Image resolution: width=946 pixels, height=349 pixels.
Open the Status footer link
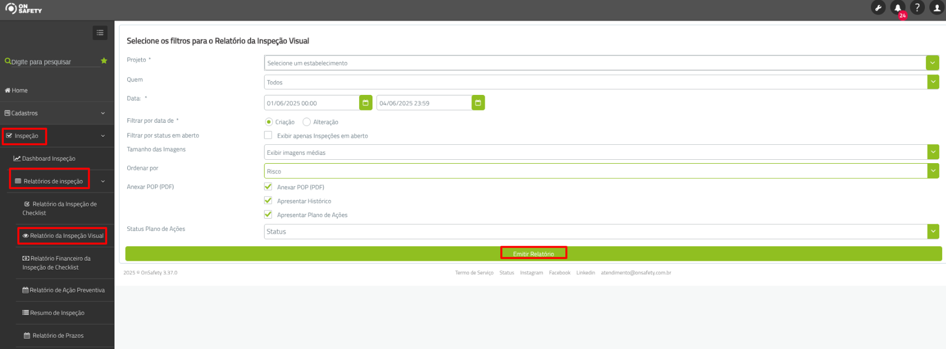(x=507, y=272)
